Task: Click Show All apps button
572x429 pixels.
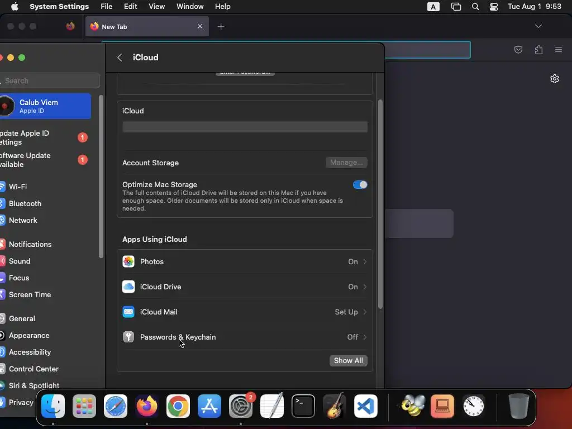Action: point(348,360)
